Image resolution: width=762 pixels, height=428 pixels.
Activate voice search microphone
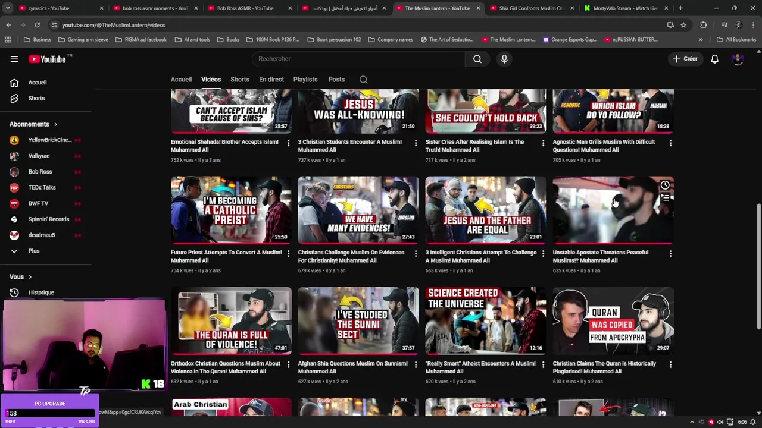[504, 59]
